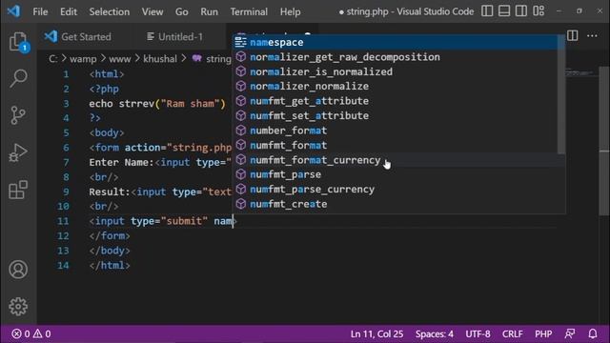The image size is (610, 343).
Task: Select language mode PHP
Action: 543,333
